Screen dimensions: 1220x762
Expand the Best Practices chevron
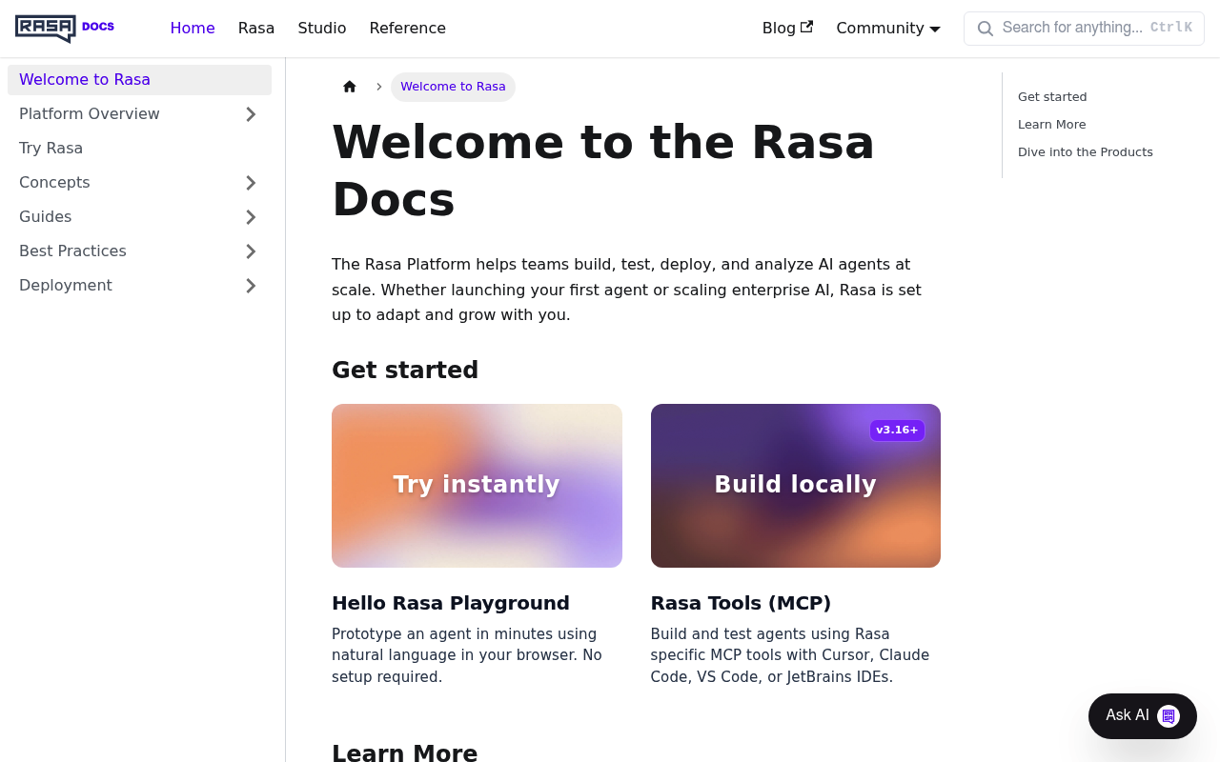tap(251, 251)
